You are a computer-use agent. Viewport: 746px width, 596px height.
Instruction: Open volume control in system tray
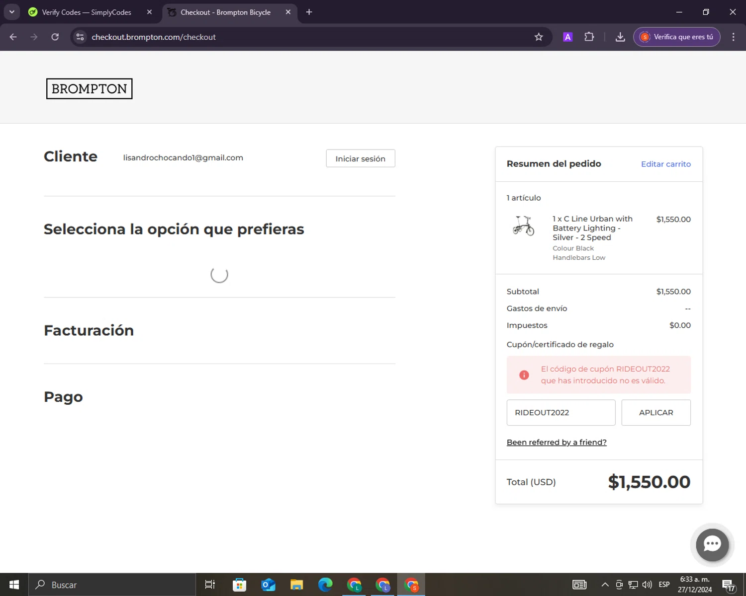click(647, 585)
